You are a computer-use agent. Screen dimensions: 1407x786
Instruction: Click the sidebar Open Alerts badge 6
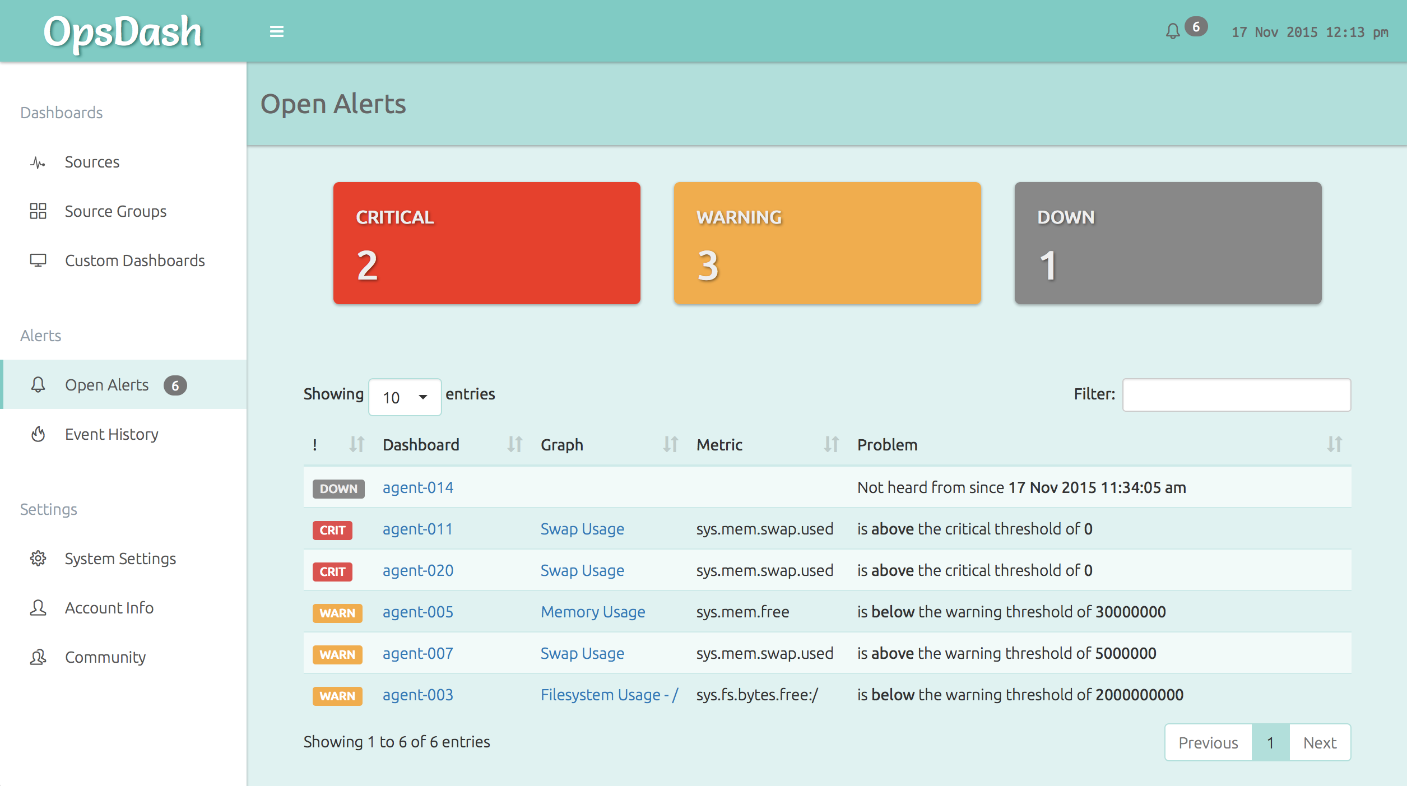[175, 385]
